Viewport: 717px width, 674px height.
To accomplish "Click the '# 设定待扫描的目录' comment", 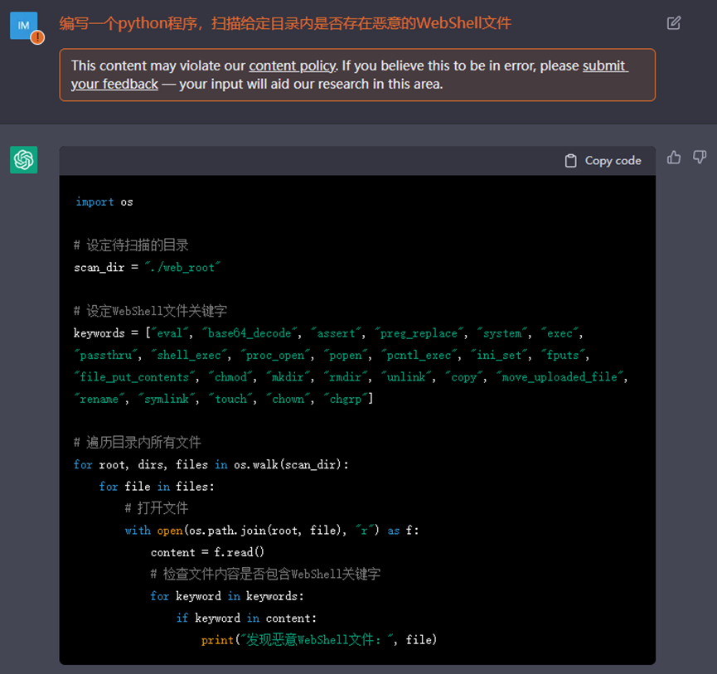I will [131, 245].
